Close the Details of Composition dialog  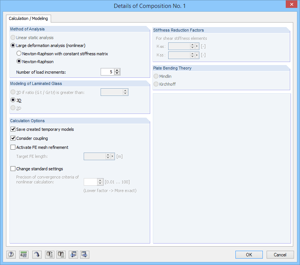(x=291, y=4)
